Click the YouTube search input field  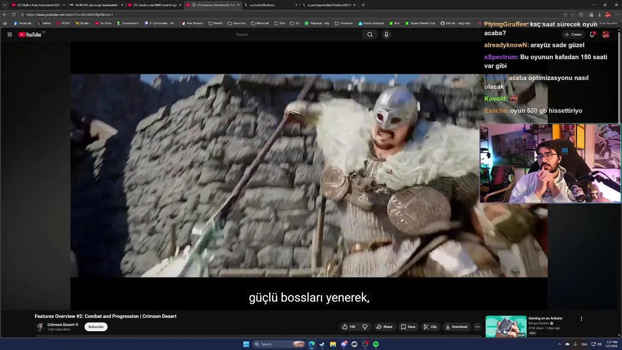pos(297,35)
